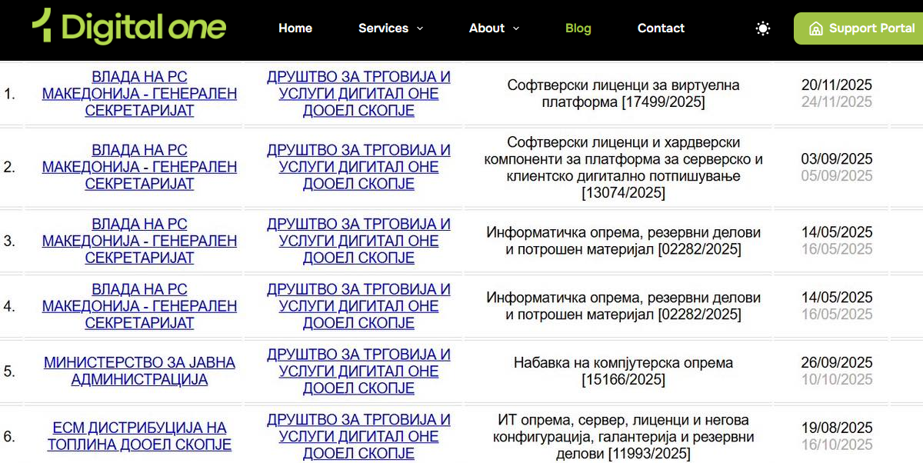Expand the About dropdown chevron
The height and width of the screenshot is (463, 923).
click(516, 28)
